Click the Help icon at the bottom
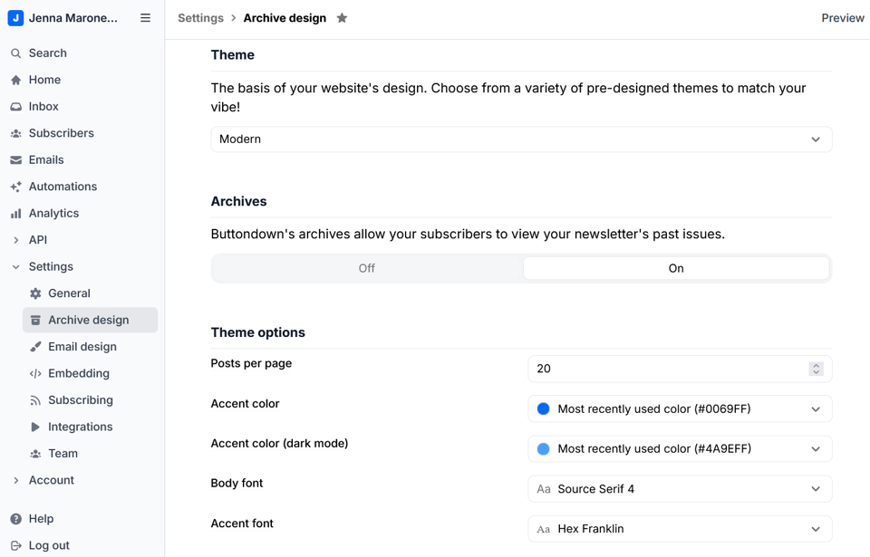 [x=15, y=518]
